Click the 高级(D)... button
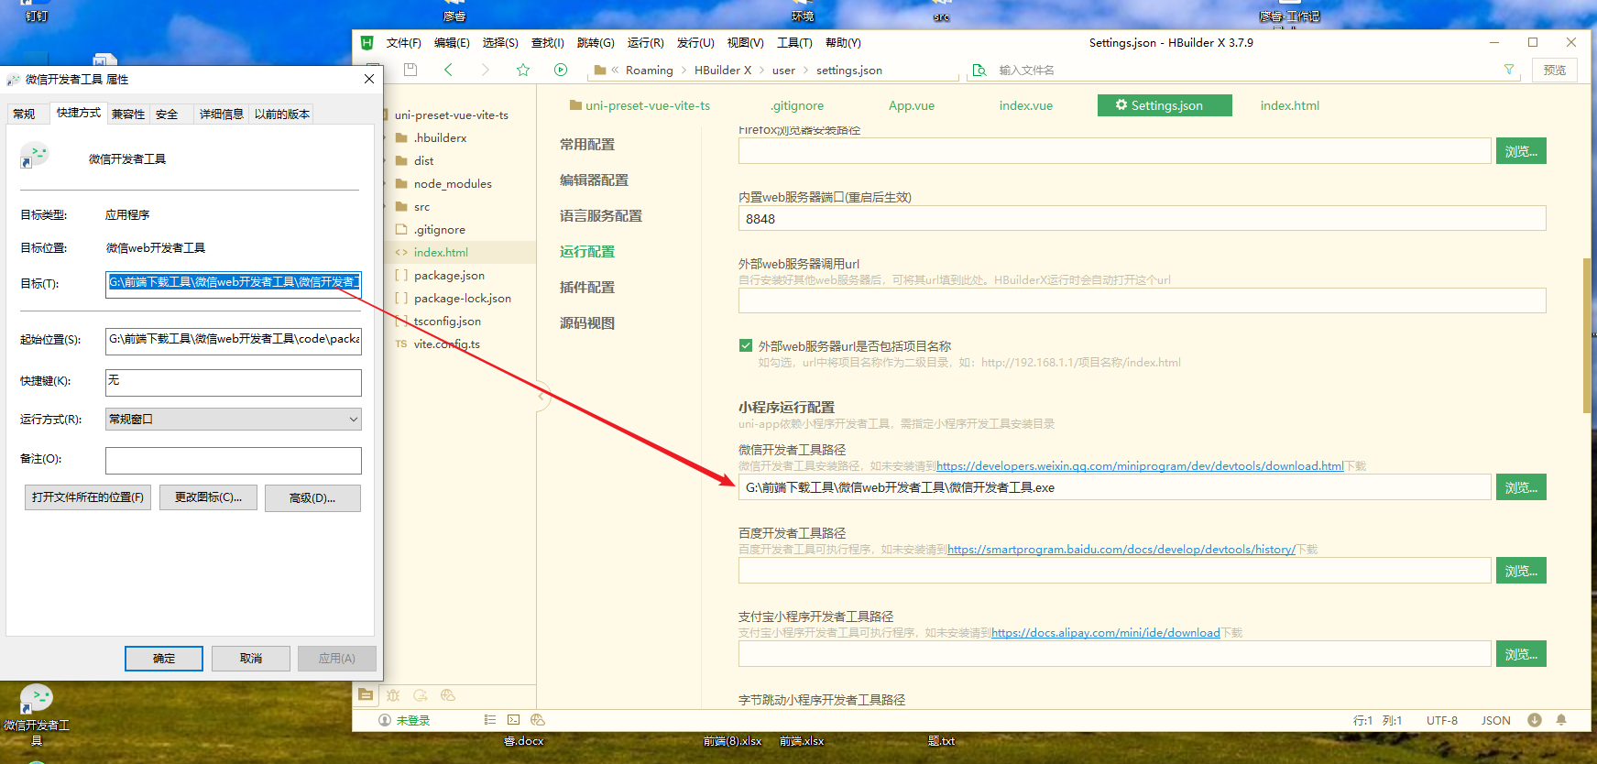Viewport: 1597px width, 764px height. pyautogui.click(x=312, y=497)
